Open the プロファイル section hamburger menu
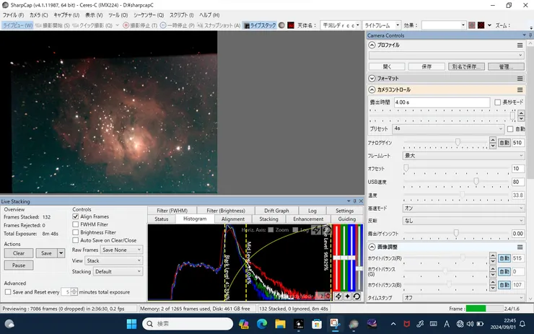This screenshot has height=334, width=534. [520, 45]
